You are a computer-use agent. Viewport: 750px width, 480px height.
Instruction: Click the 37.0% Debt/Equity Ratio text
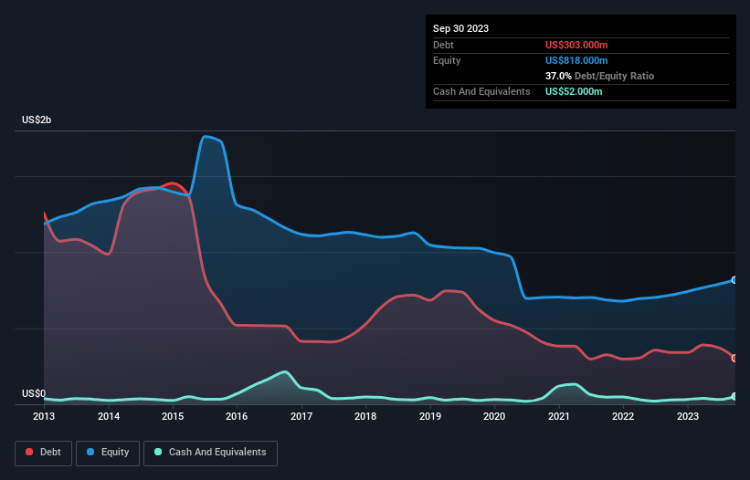[x=599, y=76]
